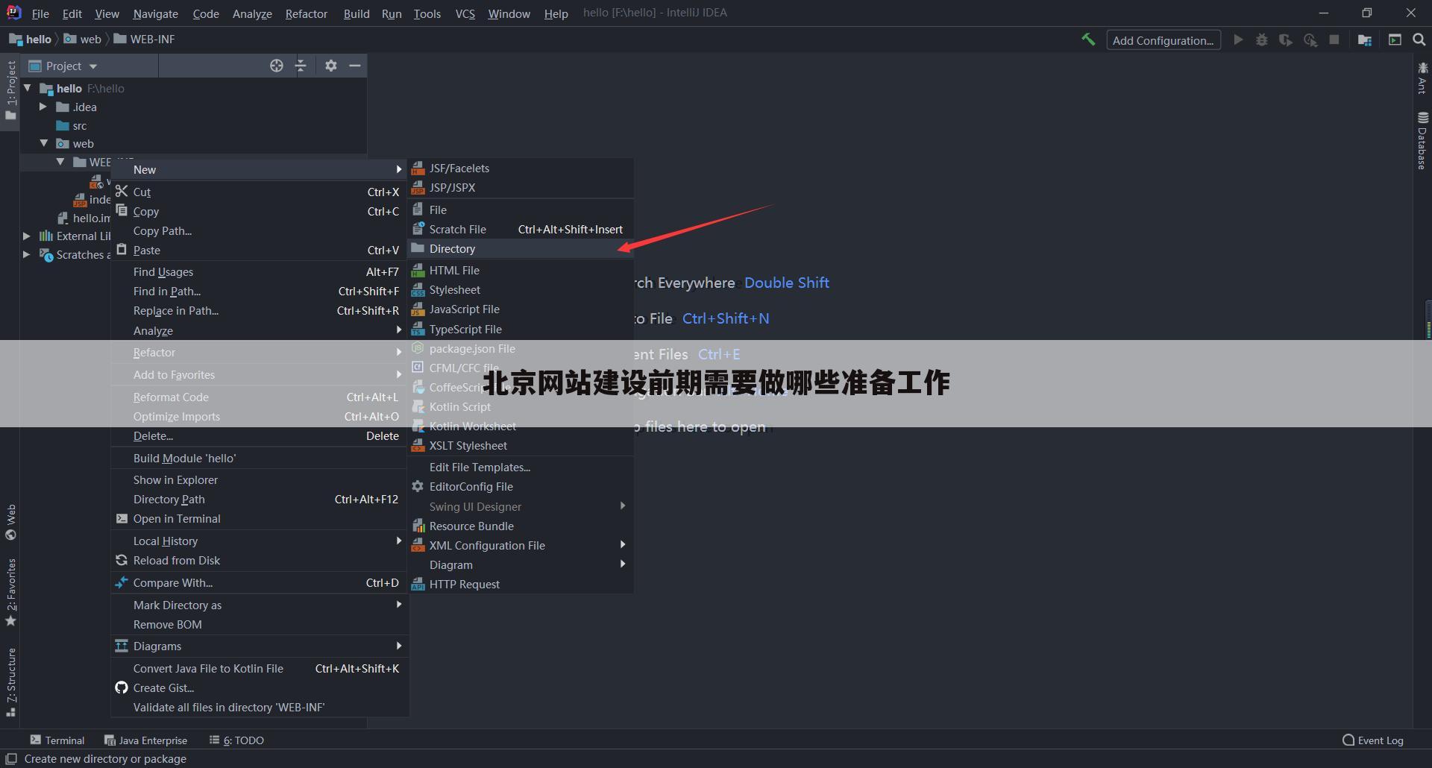Open the 6: TODO tool window tab
The height and width of the screenshot is (768, 1432).
[x=237, y=740]
